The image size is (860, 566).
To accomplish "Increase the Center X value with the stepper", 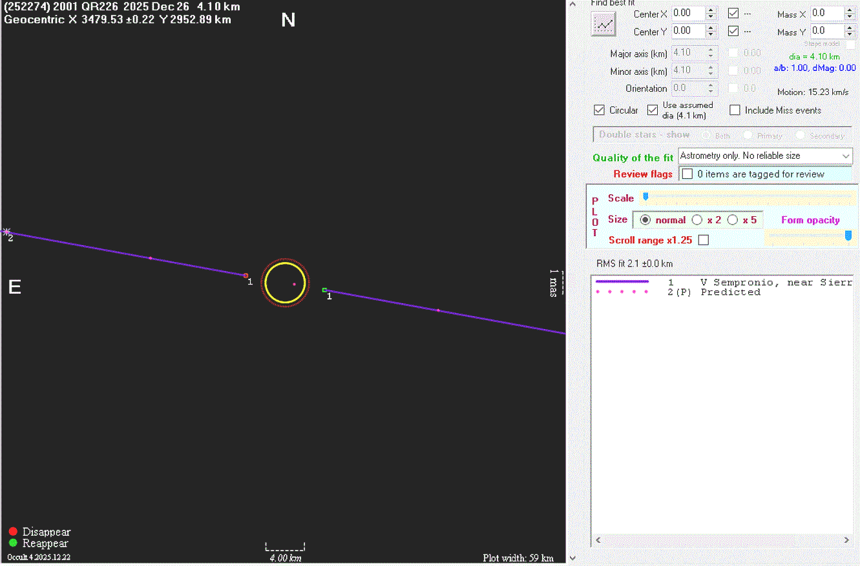I will 711,10.
